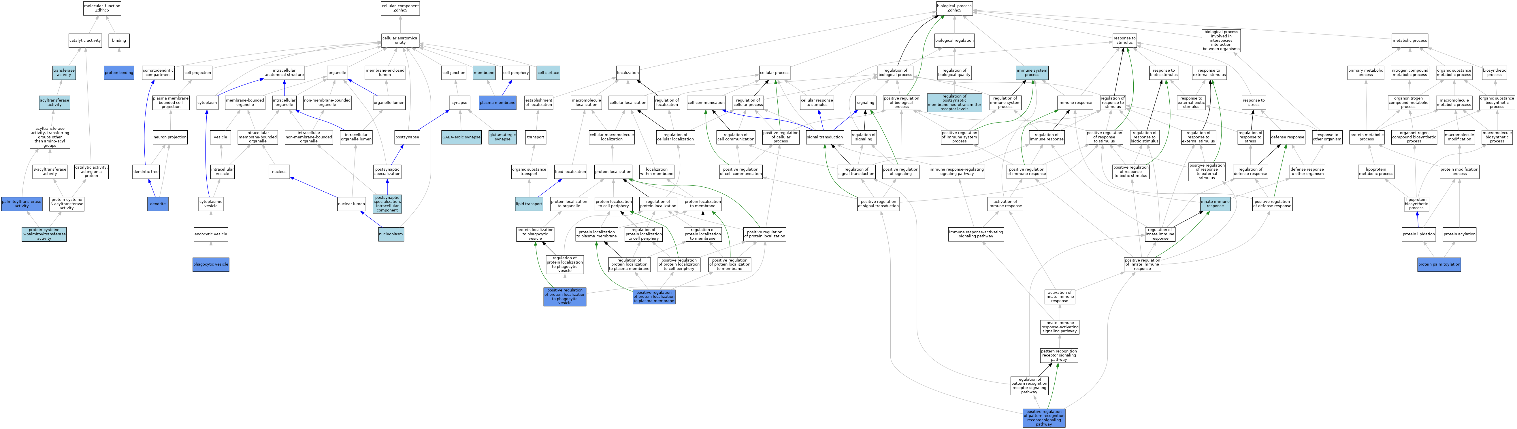1517x429 pixels.
Task: Select the 'postsynapse' node
Action: click(408, 138)
